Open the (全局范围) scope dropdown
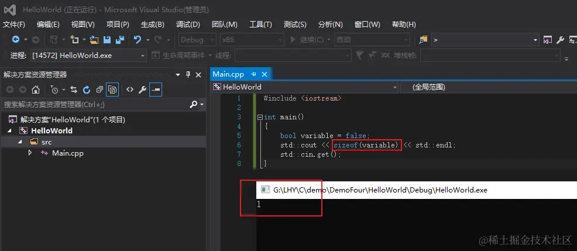Image resolution: width=577 pixels, height=251 pixels. pos(488,87)
